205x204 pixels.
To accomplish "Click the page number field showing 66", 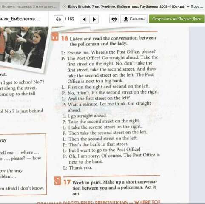I will point(59,19).
